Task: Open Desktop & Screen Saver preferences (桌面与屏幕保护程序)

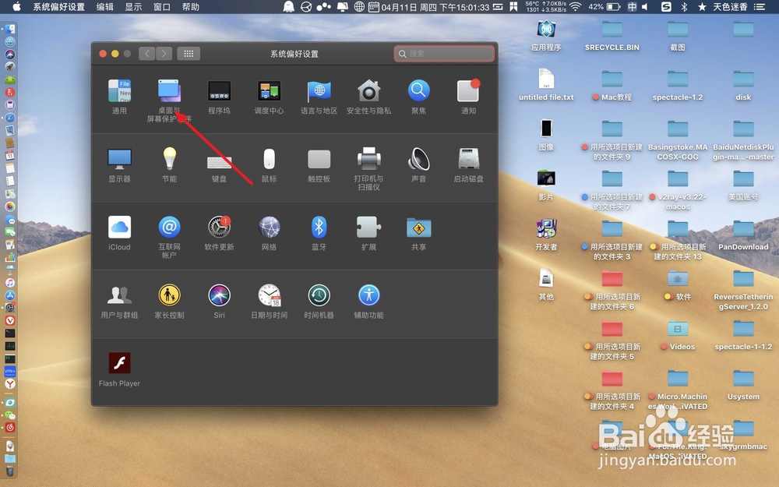Action: [x=169, y=90]
